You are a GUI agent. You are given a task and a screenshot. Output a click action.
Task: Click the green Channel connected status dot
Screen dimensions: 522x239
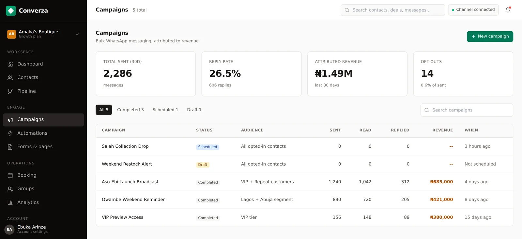(x=453, y=10)
